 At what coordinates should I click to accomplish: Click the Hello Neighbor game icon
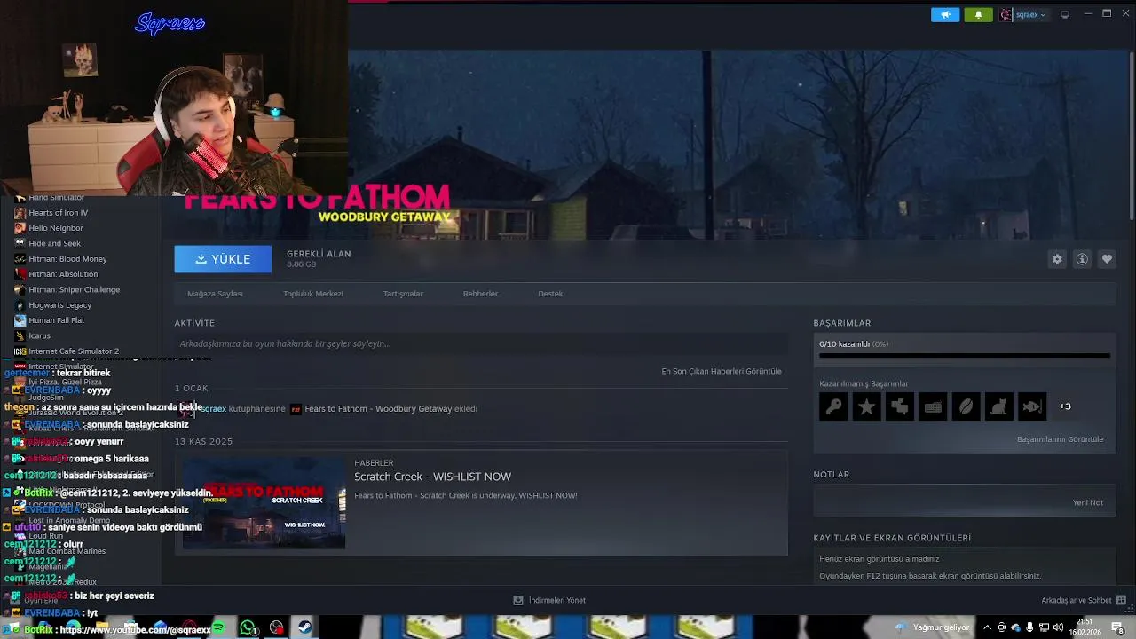coord(20,228)
